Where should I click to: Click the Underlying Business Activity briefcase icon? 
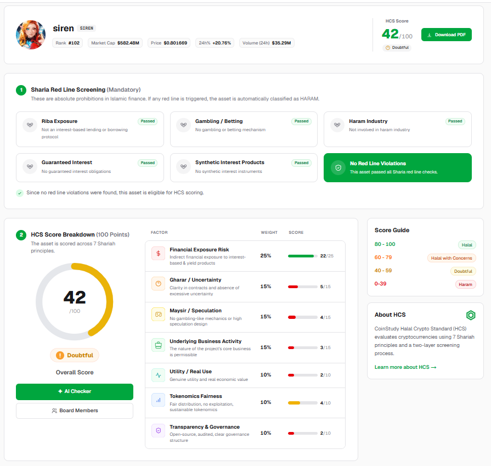[x=158, y=345]
